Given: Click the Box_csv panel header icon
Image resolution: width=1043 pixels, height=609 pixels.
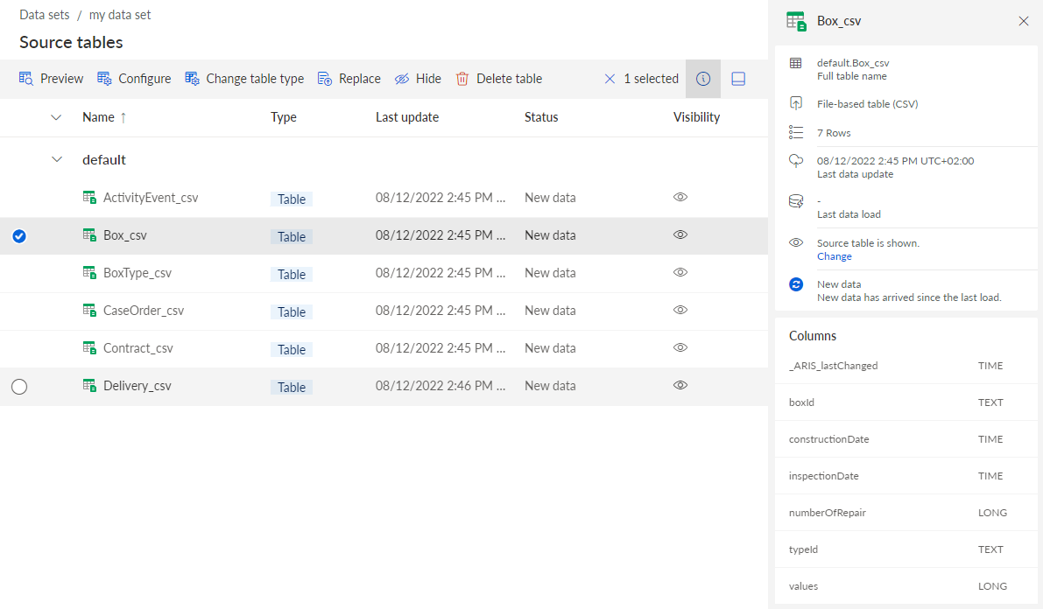Looking at the screenshot, I should pos(796,21).
